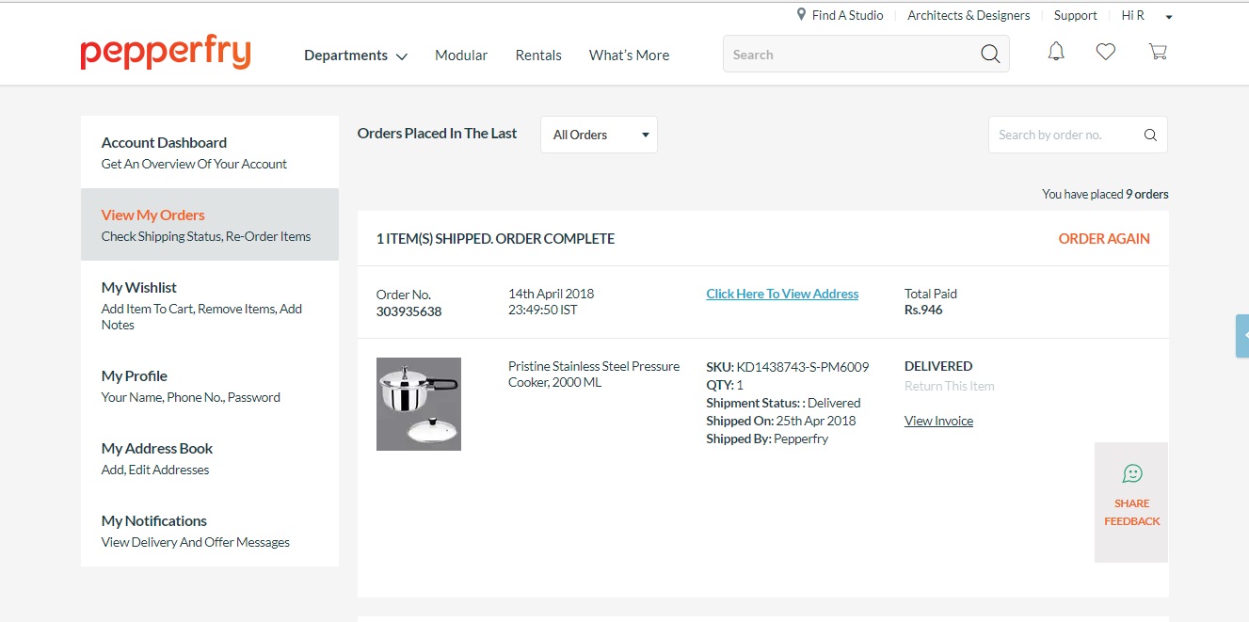Open the View Invoice link

(938, 421)
